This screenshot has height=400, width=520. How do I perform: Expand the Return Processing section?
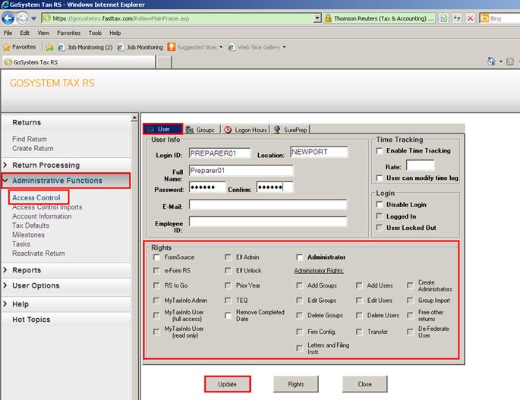click(x=46, y=165)
